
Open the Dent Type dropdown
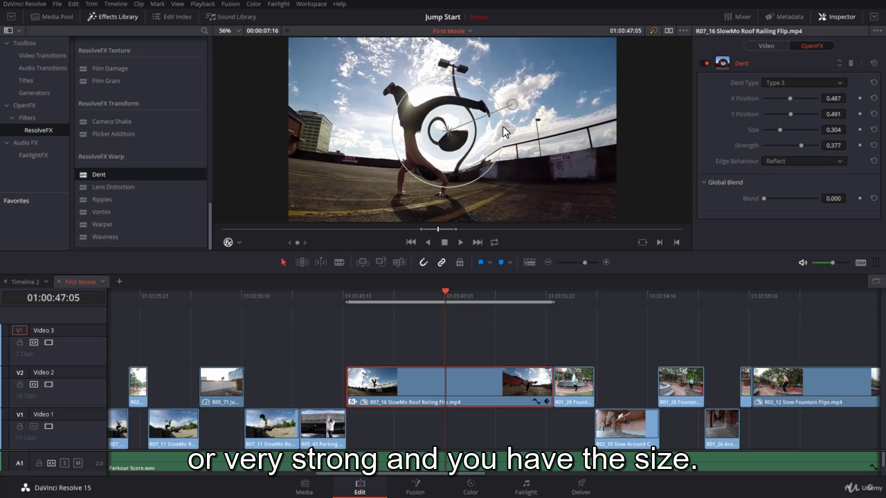pyautogui.click(x=804, y=83)
